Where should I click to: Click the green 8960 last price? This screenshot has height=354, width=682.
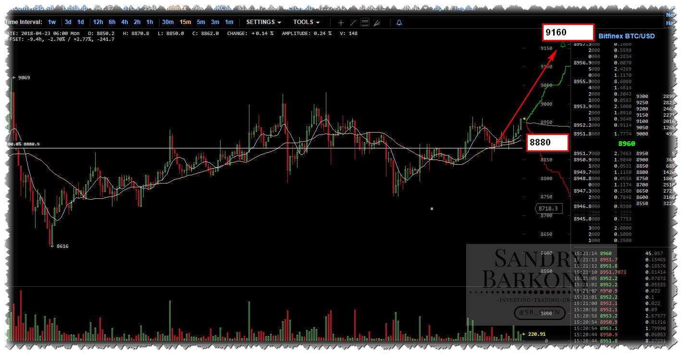click(x=627, y=143)
